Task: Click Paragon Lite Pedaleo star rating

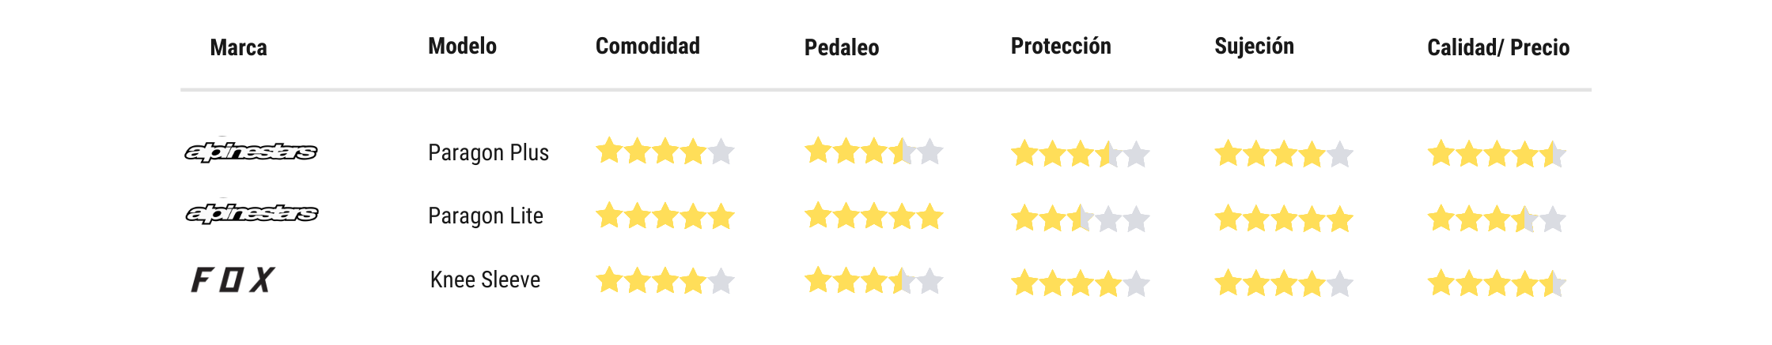Action: coord(873,216)
